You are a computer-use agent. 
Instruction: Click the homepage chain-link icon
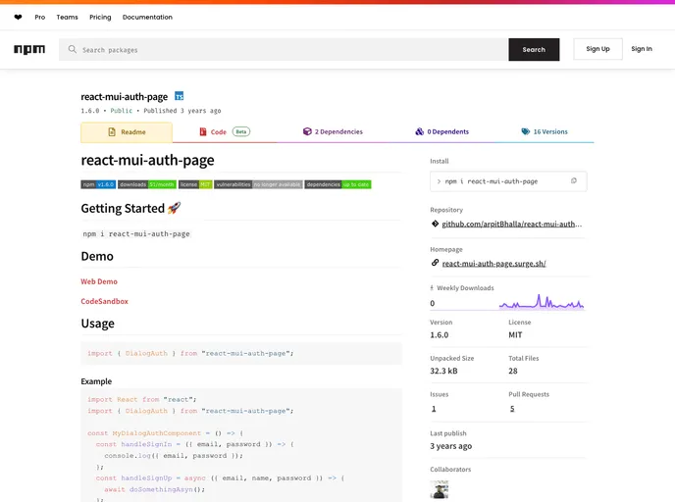click(435, 263)
